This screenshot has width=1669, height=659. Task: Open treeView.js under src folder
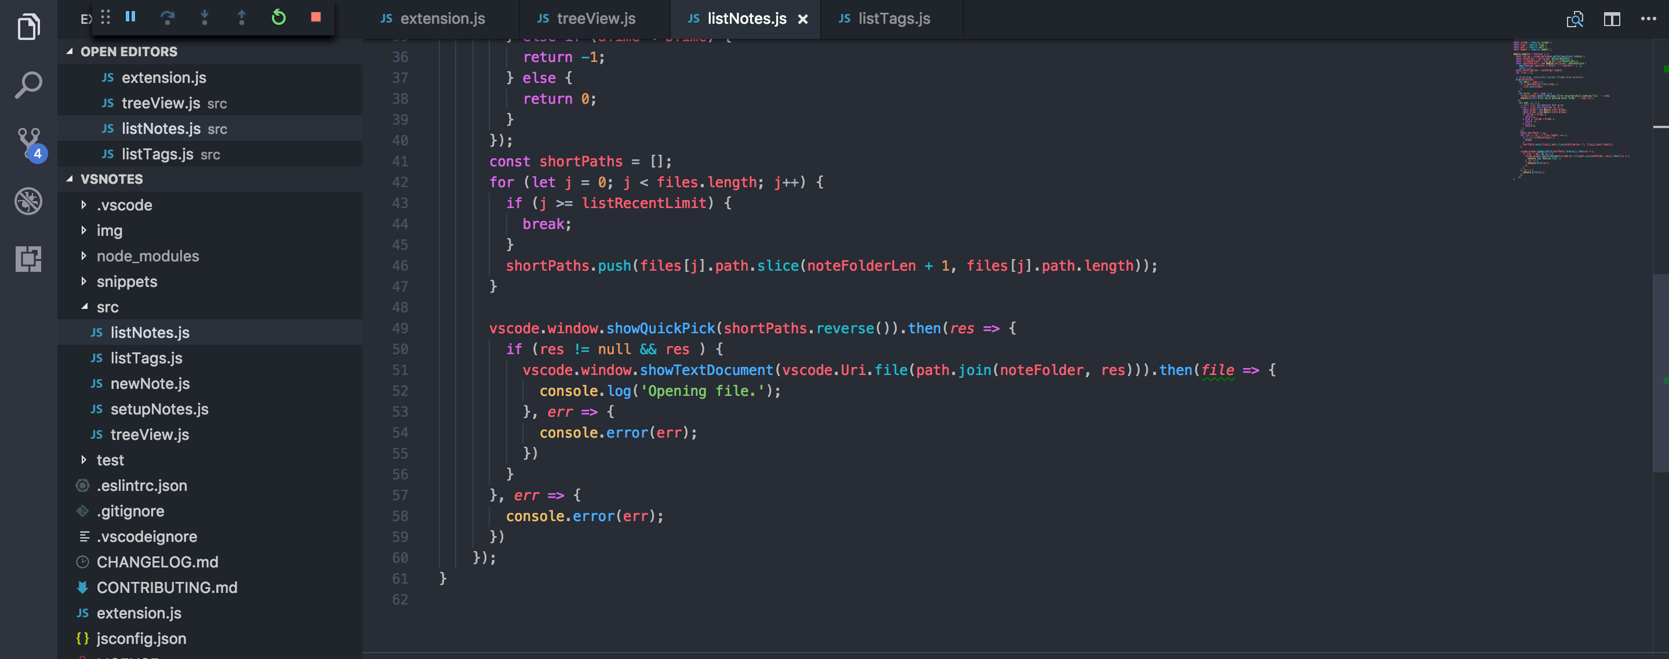[x=210, y=434]
